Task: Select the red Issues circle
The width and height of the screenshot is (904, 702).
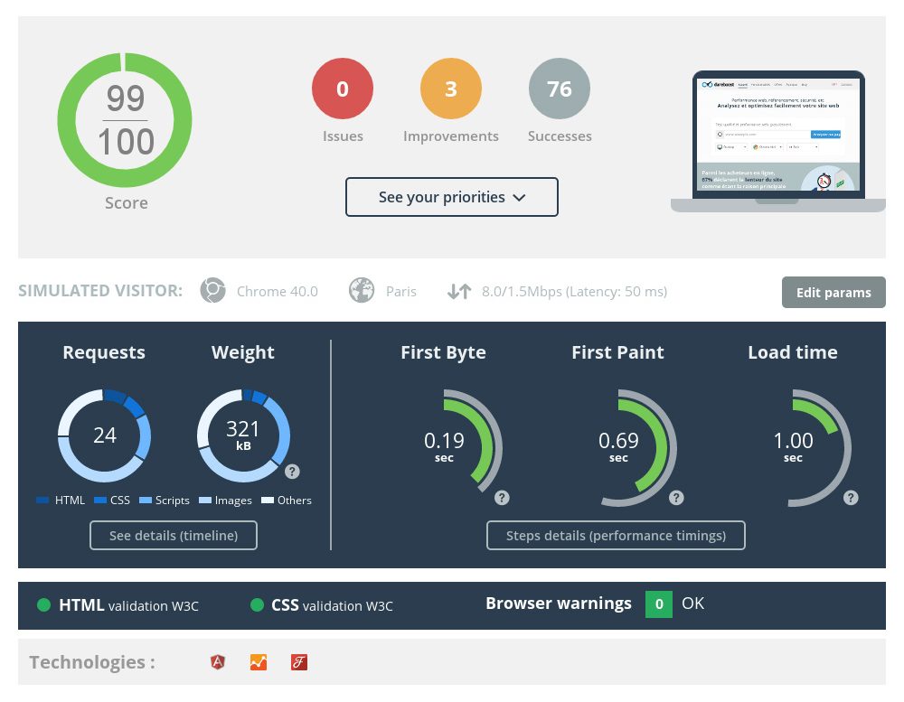Action: click(343, 89)
